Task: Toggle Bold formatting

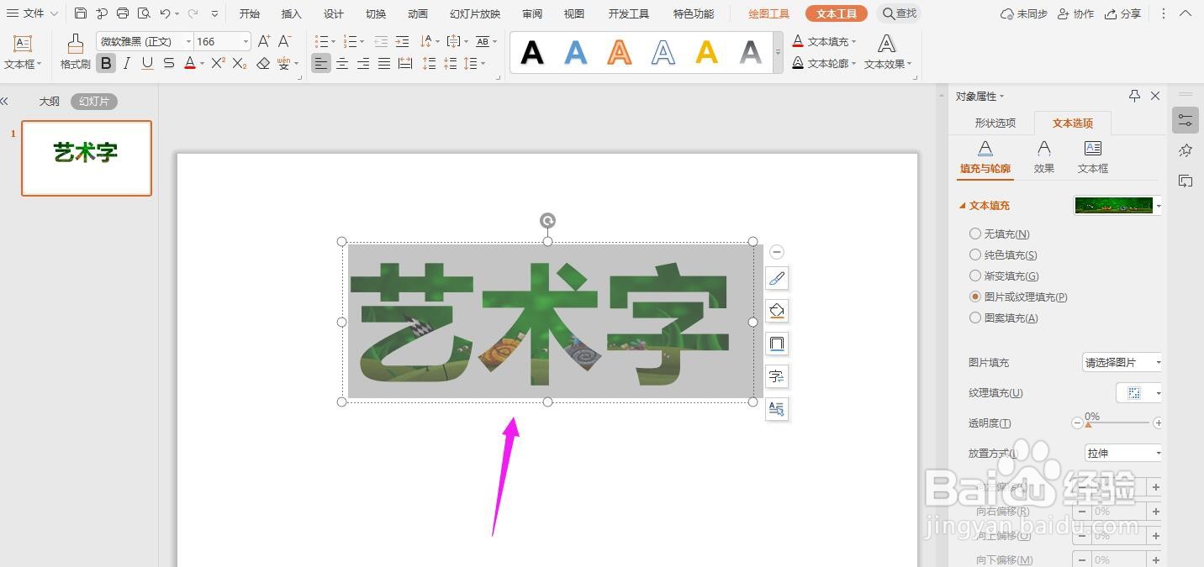Action: (x=106, y=63)
